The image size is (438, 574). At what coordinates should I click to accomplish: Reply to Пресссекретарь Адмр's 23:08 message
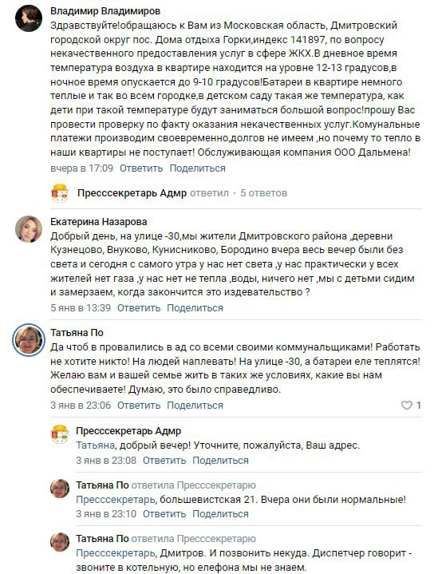pyautogui.click(x=164, y=460)
